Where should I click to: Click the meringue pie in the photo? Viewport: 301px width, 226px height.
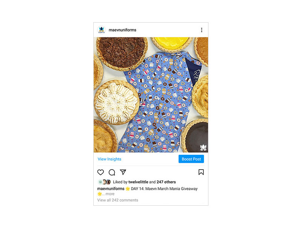117,102
